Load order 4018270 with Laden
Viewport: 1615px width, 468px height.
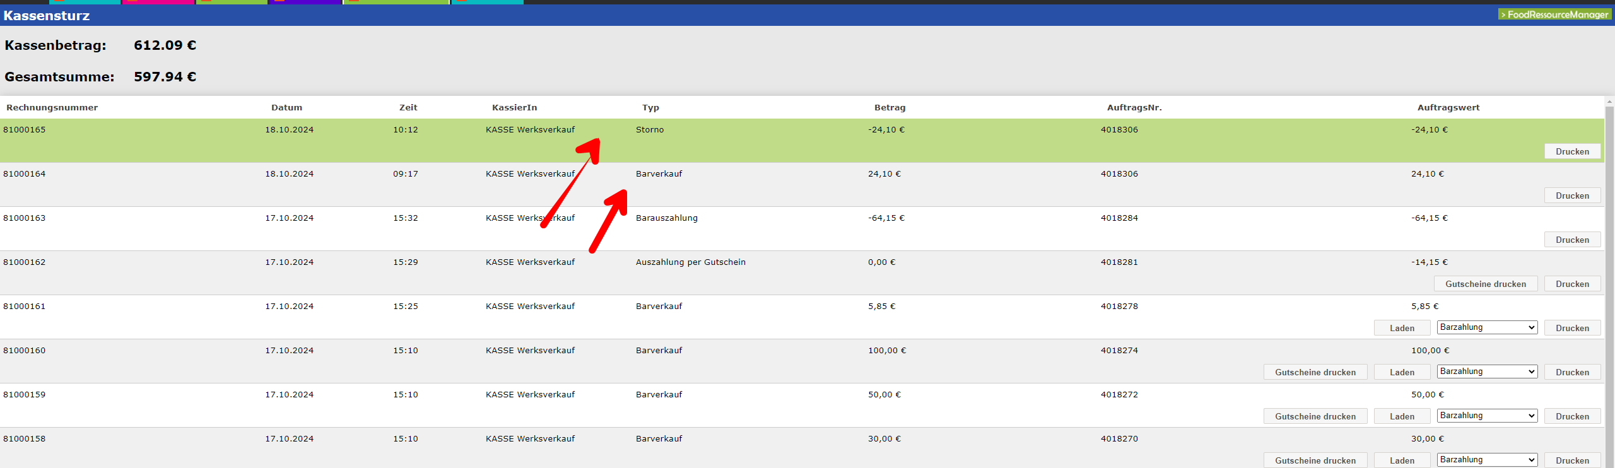1402,460
